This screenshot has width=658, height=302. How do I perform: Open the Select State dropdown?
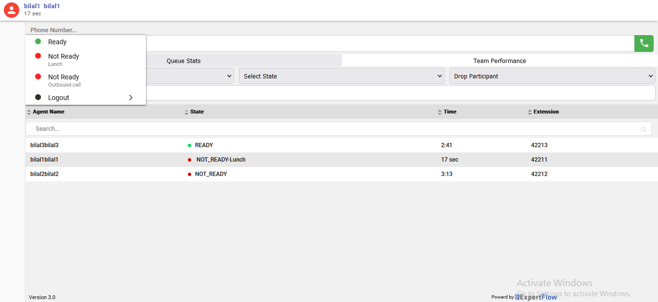341,76
